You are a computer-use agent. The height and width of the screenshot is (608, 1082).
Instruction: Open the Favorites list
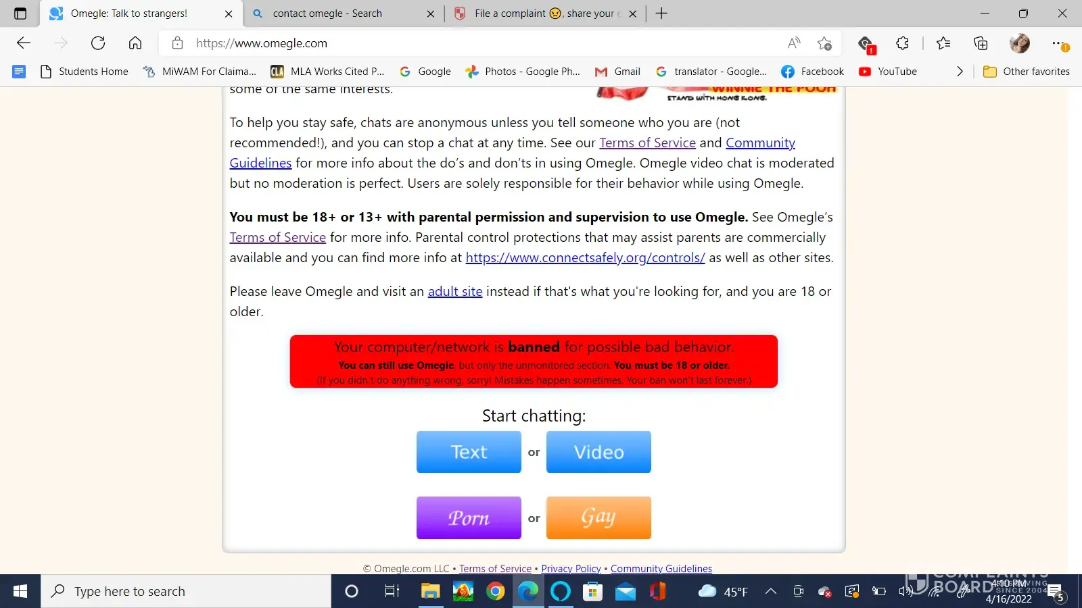tap(943, 43)
